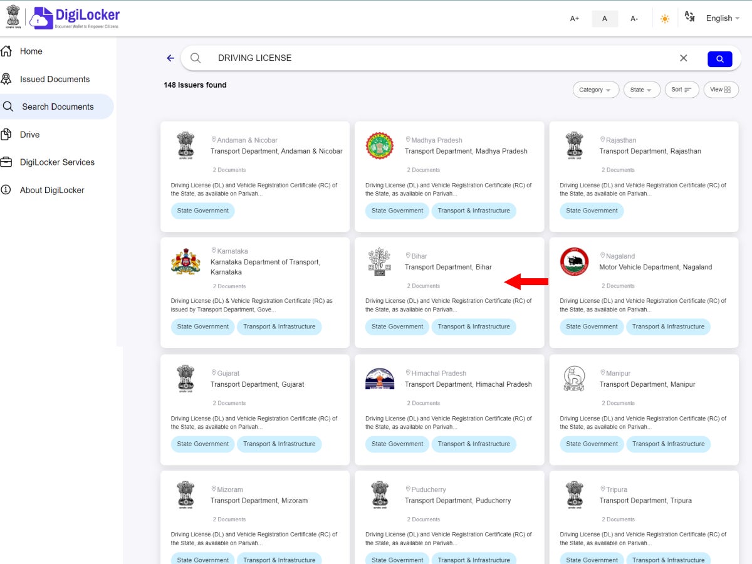
Task: Toggle the sun theme mode icon
Action: [x=665, y=19]
